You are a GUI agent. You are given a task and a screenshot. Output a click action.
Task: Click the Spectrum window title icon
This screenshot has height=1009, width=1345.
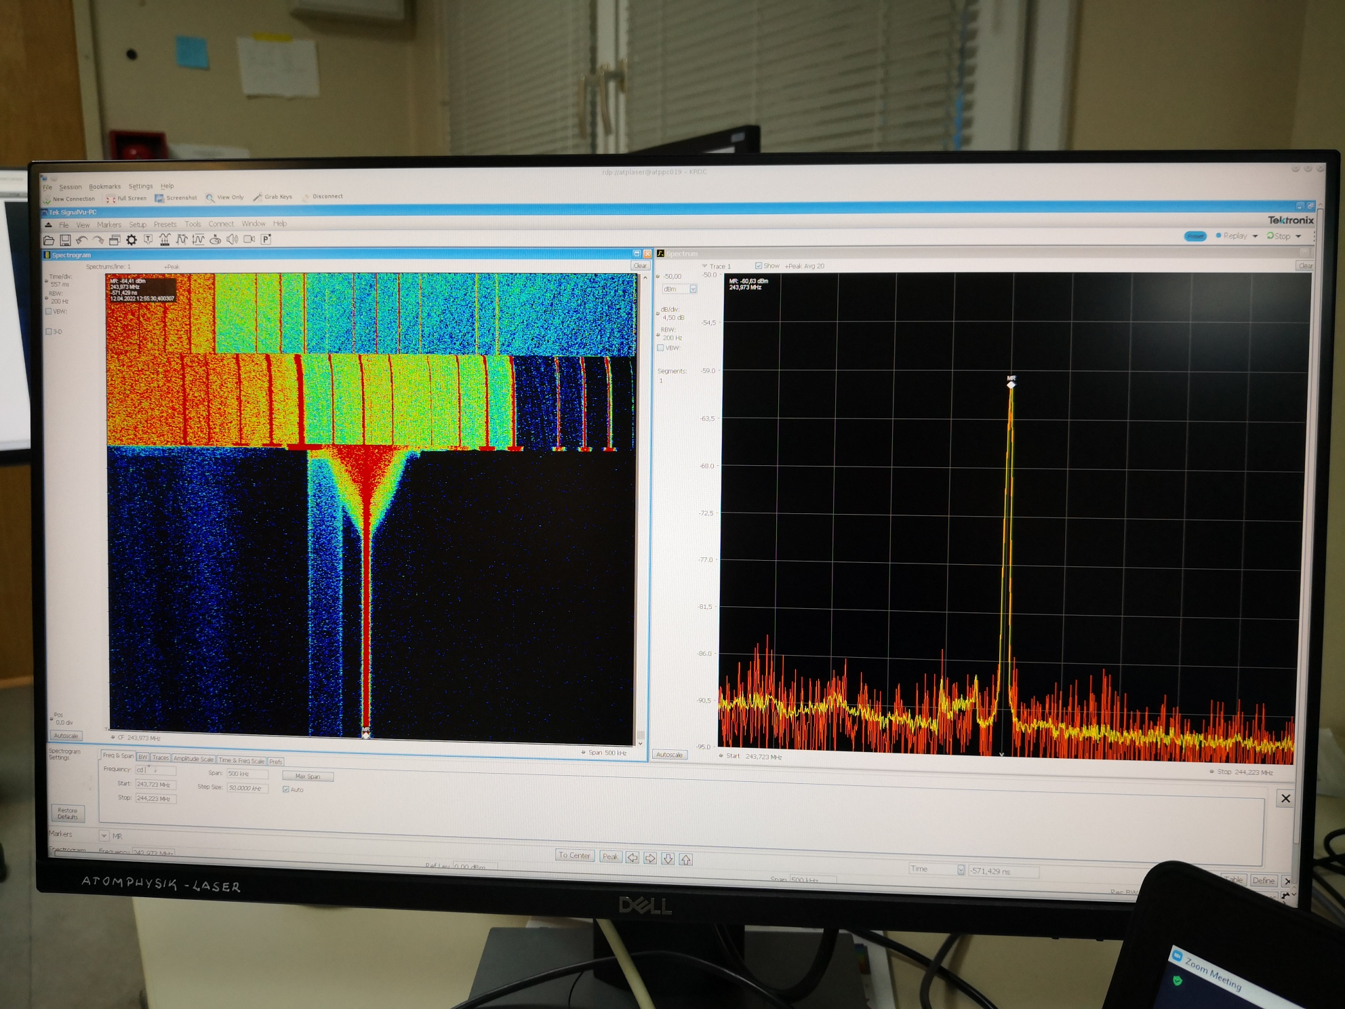pos(660,254)
